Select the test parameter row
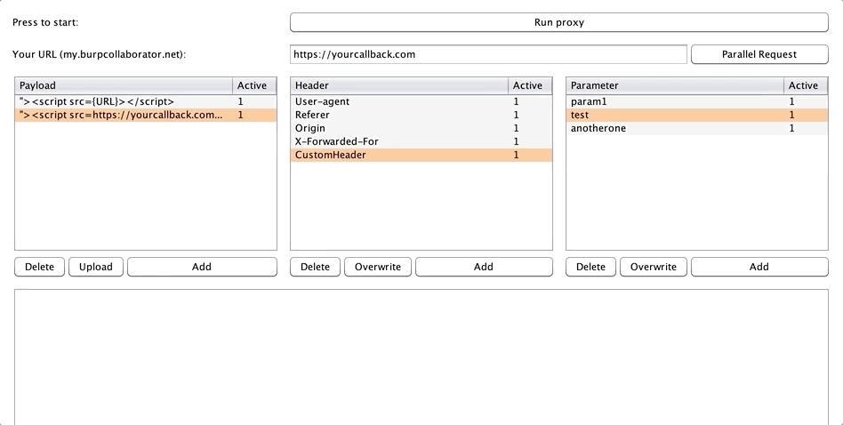 pyautogui.click(x=697, y=115)
